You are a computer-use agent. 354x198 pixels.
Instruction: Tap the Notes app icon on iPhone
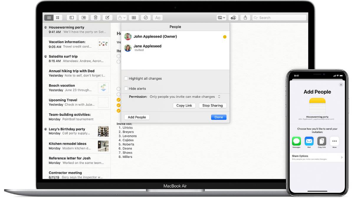point(317,106)
